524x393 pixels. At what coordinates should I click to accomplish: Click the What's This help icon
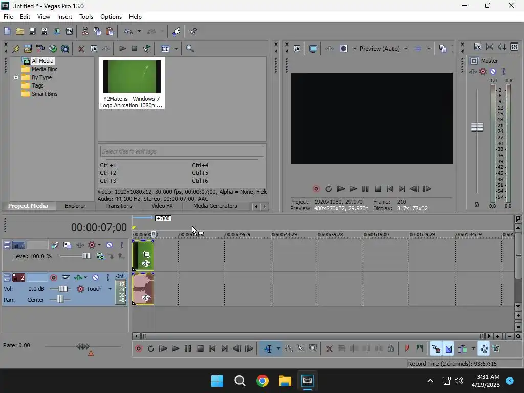coord(193,31)
